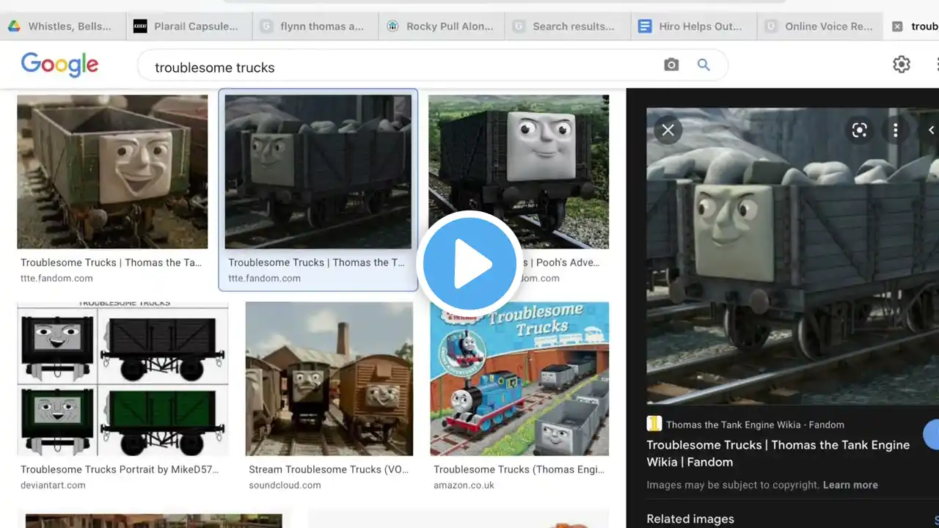The image size is (939, 528).
Task: Open search by image camera icon
Action: (x=671, y=65)
